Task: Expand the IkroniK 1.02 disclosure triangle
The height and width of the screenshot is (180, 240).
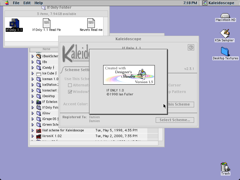Action: click(x=33, y=136)
